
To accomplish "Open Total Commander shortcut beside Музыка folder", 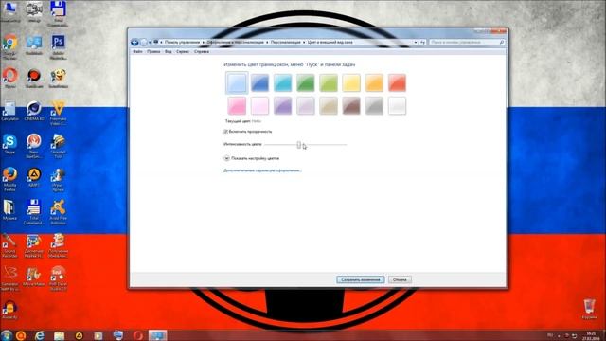I will (x=34, y=212).
